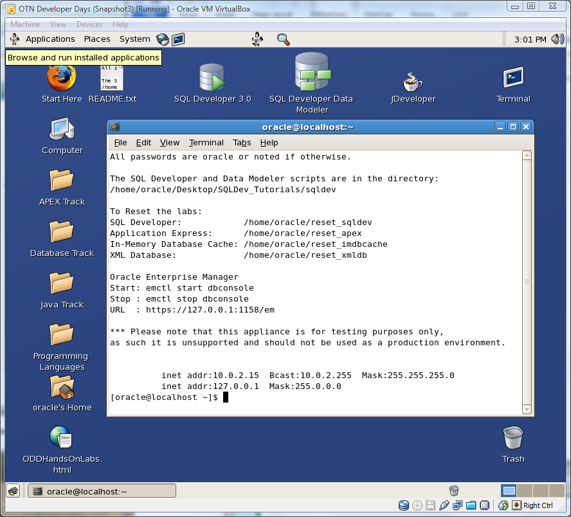Click VirtualBox hard disk activity icon

pos(403,505)
